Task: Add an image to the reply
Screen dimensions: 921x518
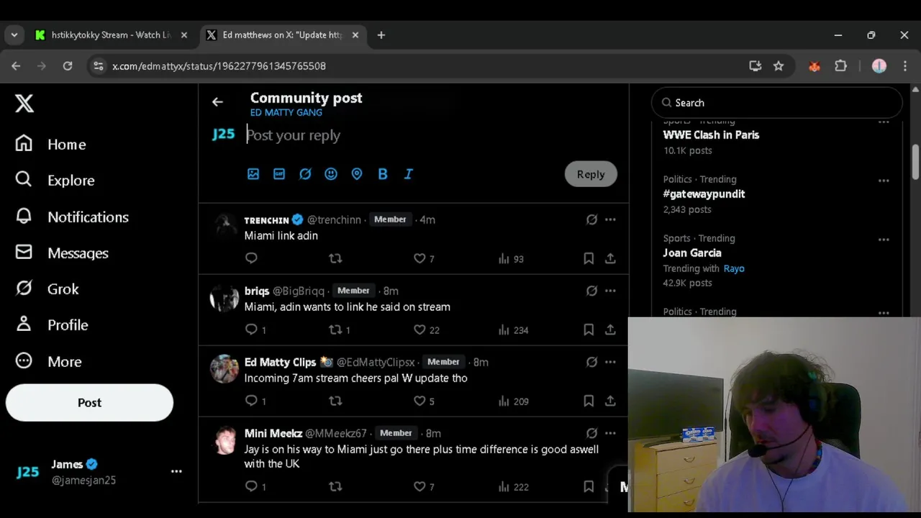Action: coord(253,174)
